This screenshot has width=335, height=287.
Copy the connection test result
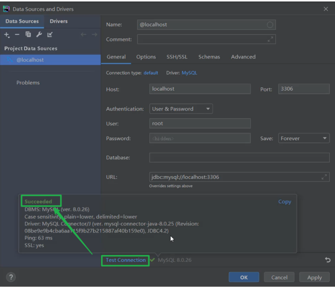coord(285,202)
